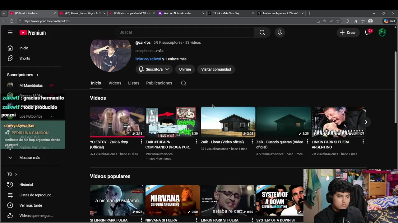398x223 pixels.
Task: Click the Inicio home sidebar icon
Action: pos(10,48)
